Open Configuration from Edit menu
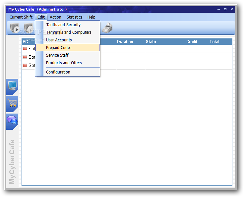This screenshot has height=197, width=244. (x=68, y=72)
